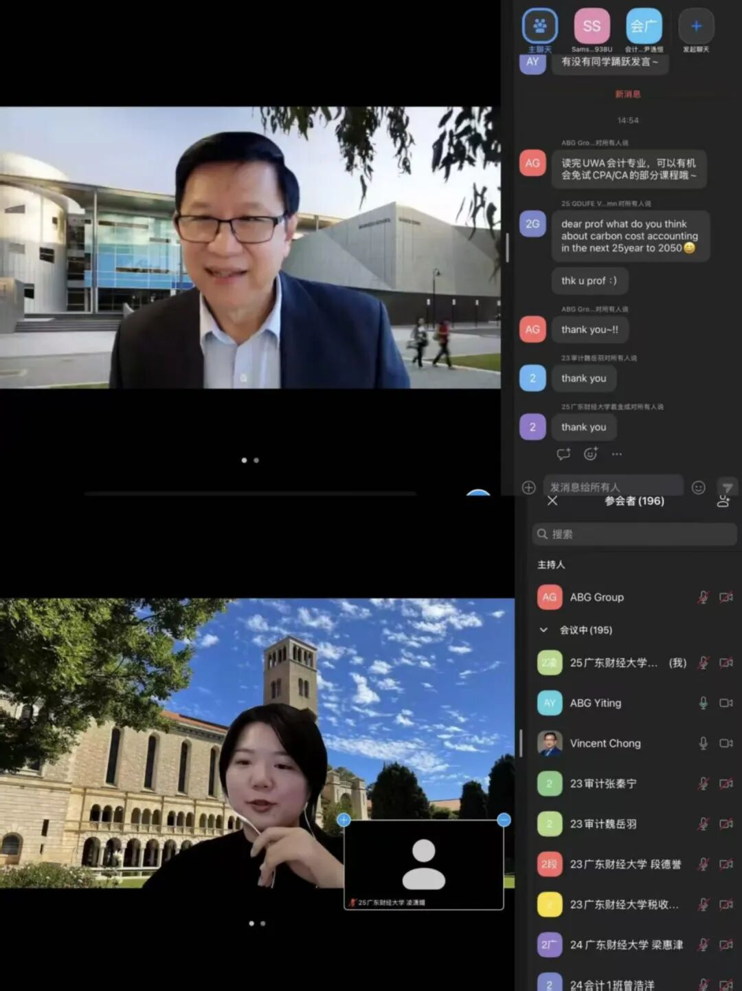Click the plus handle on the self-view tile
Screen dimensions: 742x991
(344, 820)
